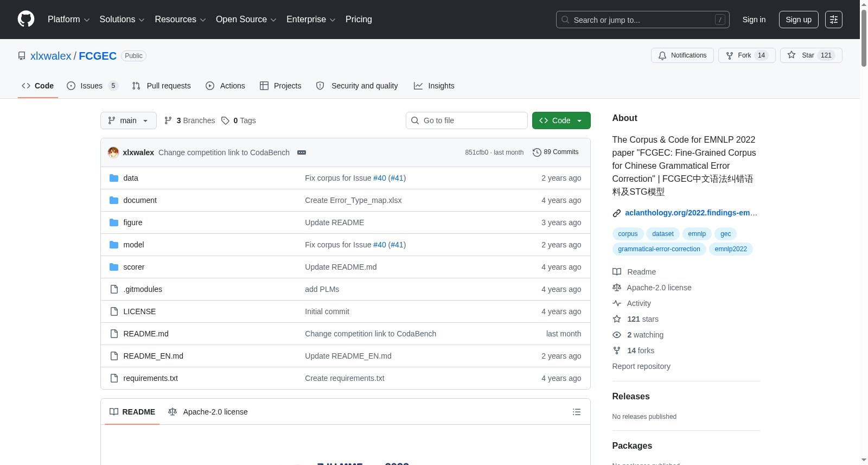Click the pulse icon next to Activity
The width and height of the screenshot is (868, 465).
617,303
